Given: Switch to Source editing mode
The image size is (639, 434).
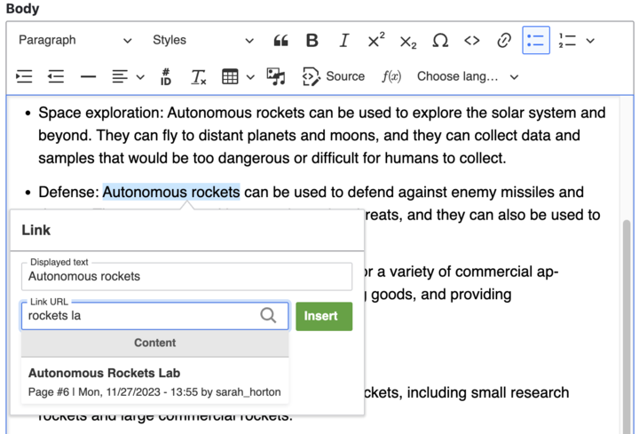Looking at the screenshot, I should click(334, 76).
